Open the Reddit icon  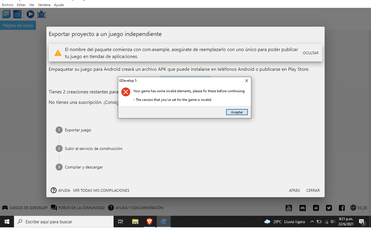tap(316, 208)
